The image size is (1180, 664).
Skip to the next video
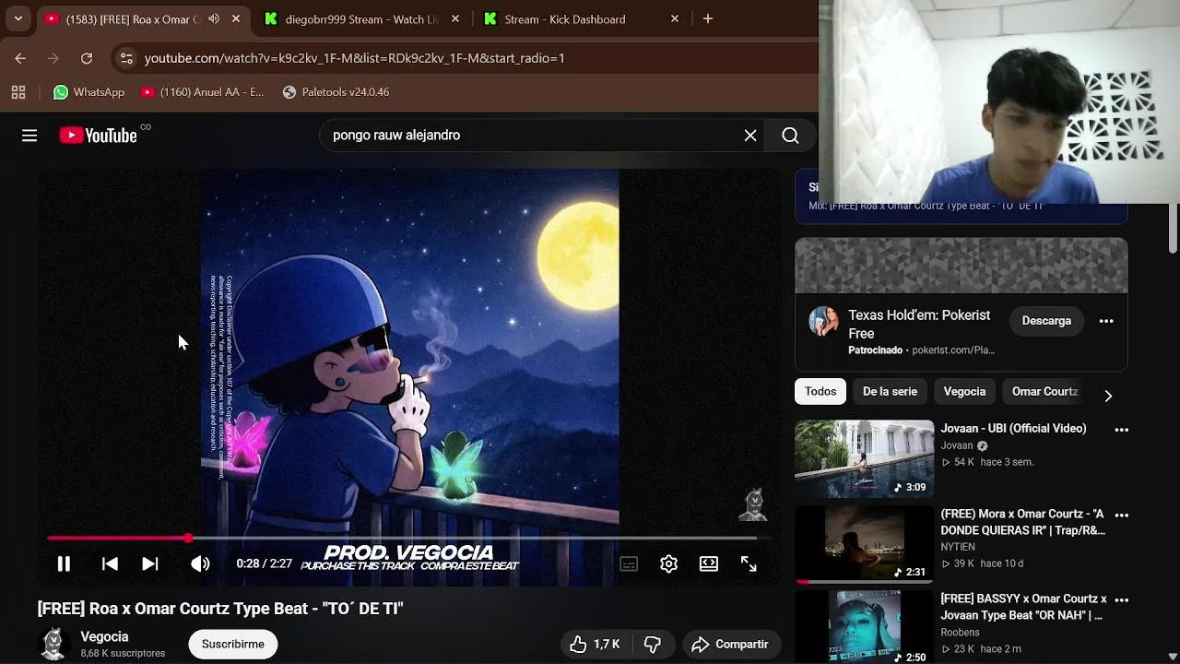coord(150,563)
